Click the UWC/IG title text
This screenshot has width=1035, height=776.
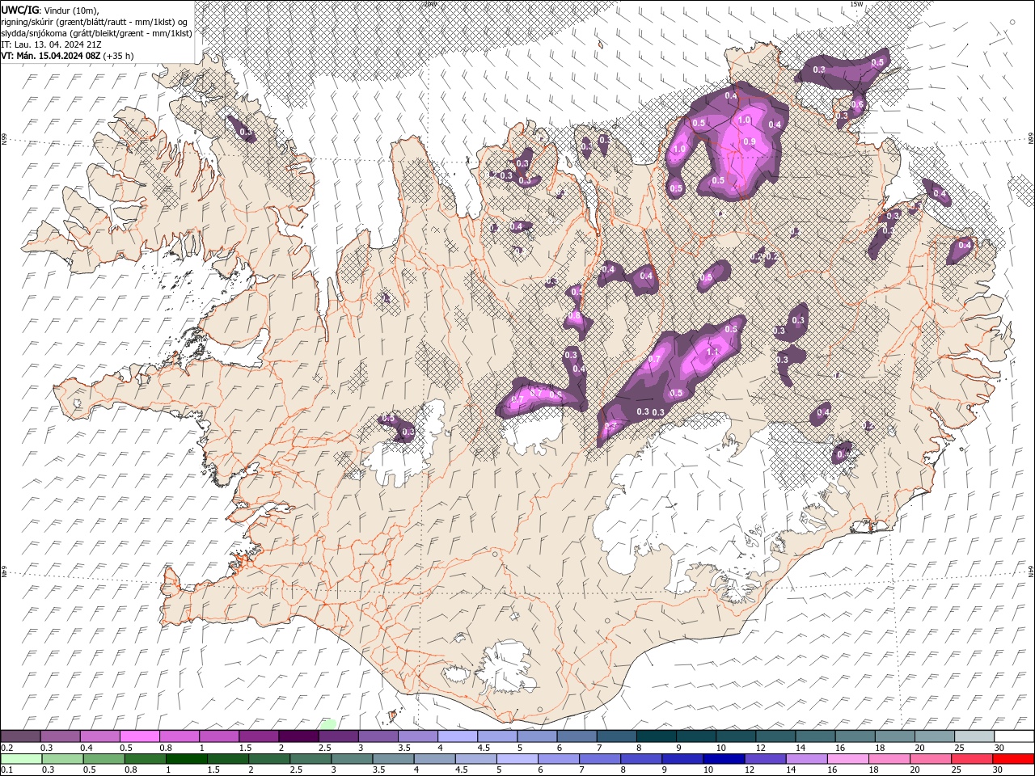[x=19, y=10]
